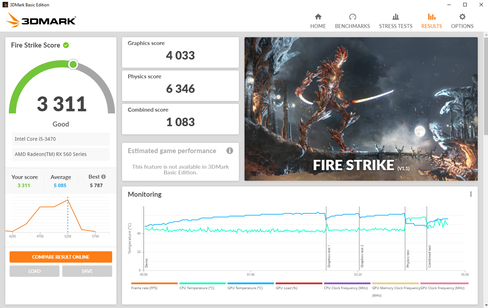The width and height of the screenshot is (488, 308).
Task: Open the Results bar chart icon
Action: [x=431, y=17]
